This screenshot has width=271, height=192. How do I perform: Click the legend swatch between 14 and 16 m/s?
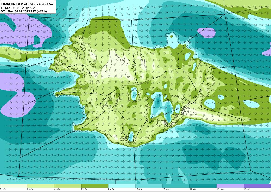pyautogui.click(x=203, y=186)
